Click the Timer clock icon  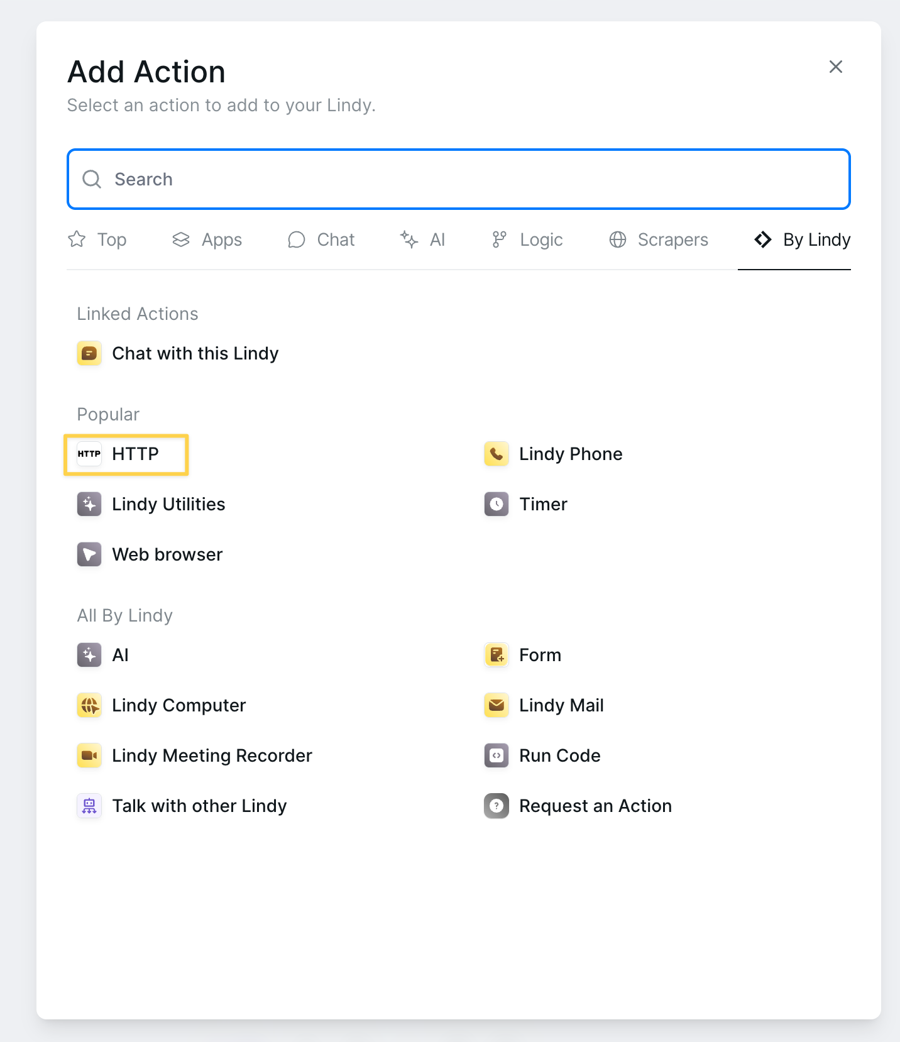(x=497, y=504)
